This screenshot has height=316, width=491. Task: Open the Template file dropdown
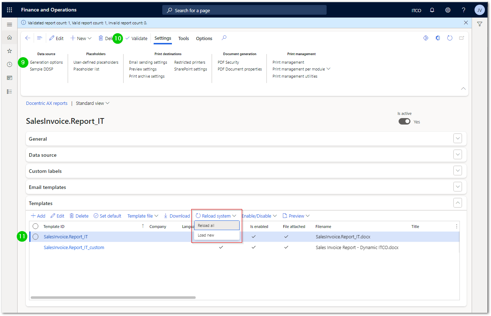click(143, 216)
